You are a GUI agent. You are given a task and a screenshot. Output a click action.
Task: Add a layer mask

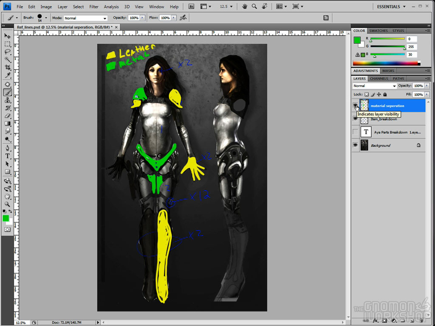pos(384,320)
